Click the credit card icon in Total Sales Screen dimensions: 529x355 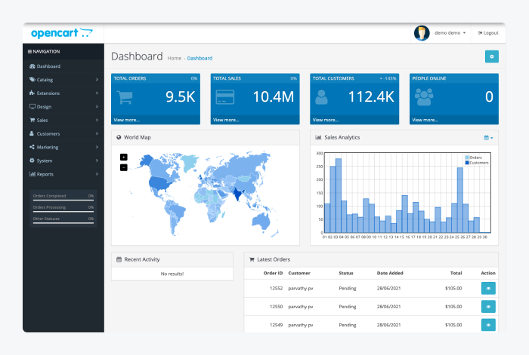click(224, 97)
